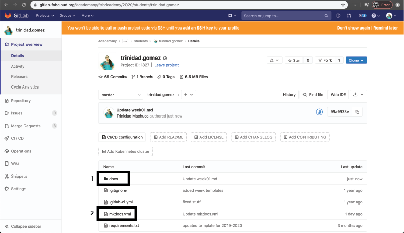Click the History button
The height and width of the screenshot is (233, 404).
[x=289, y=95]
